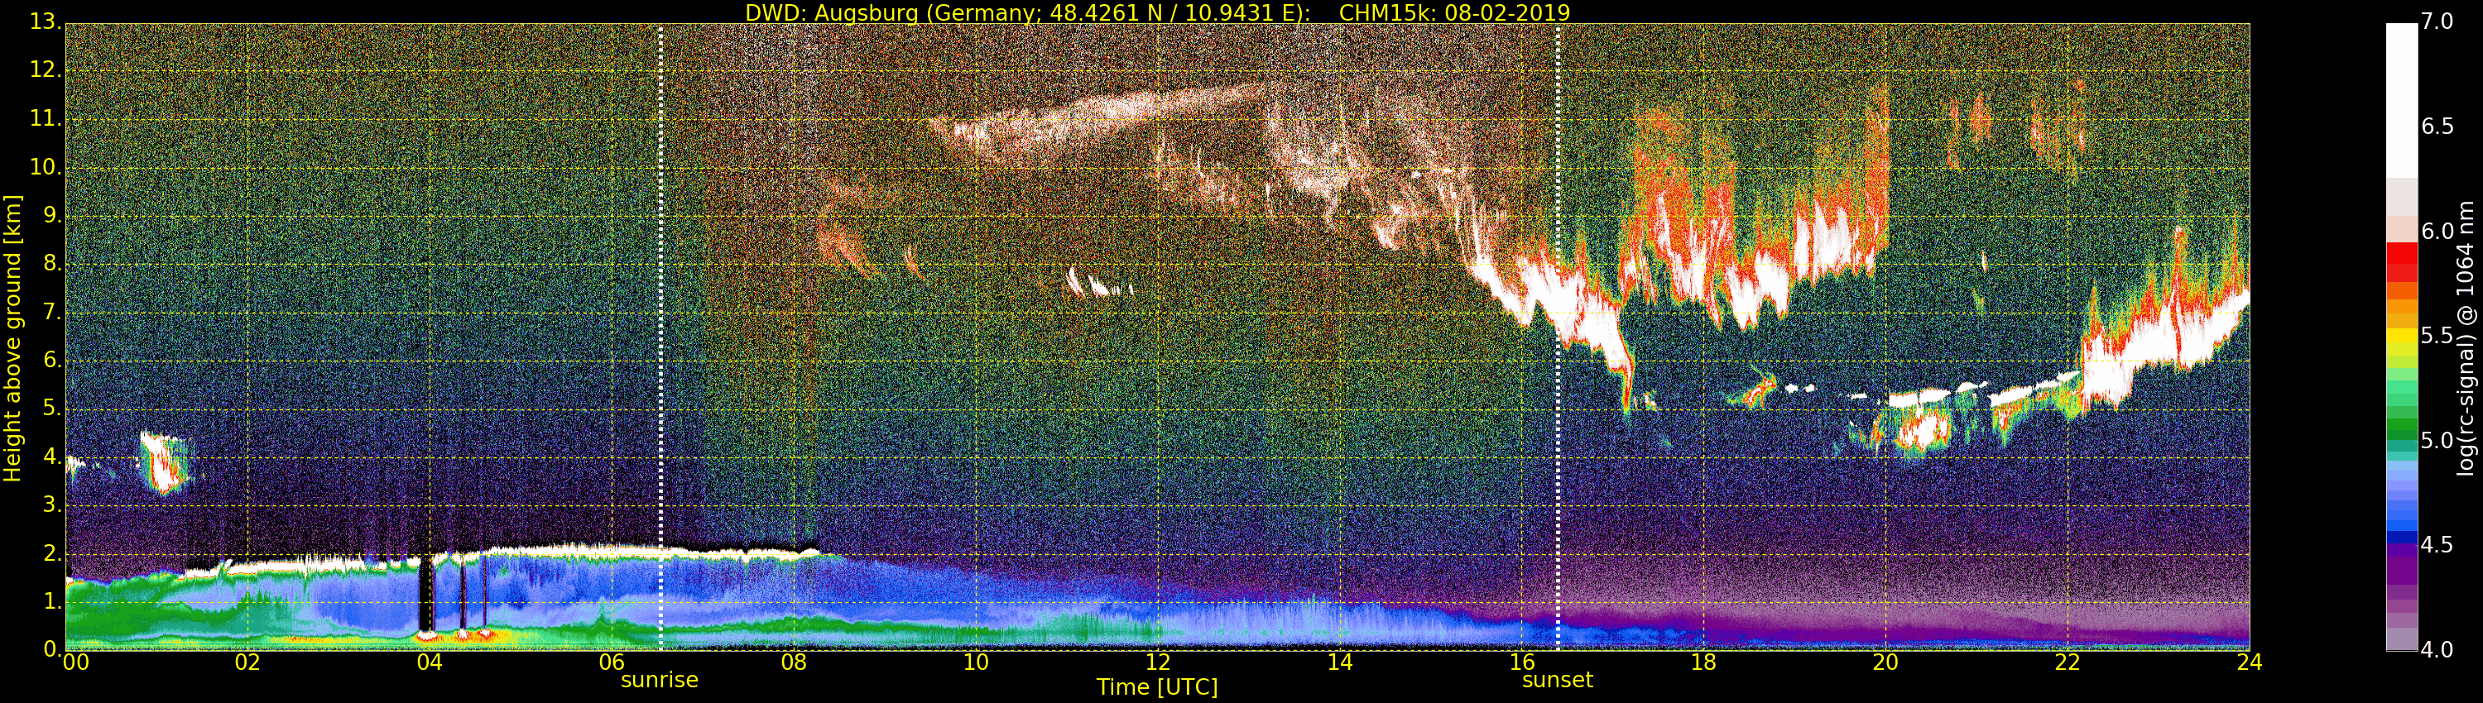Click the x-axis tick label '18'

[x=1704, y=662]
